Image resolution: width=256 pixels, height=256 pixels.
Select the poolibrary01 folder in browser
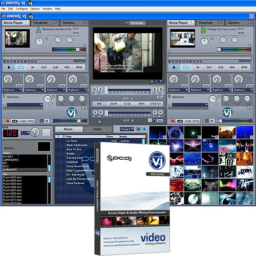[x=25, y=169]
